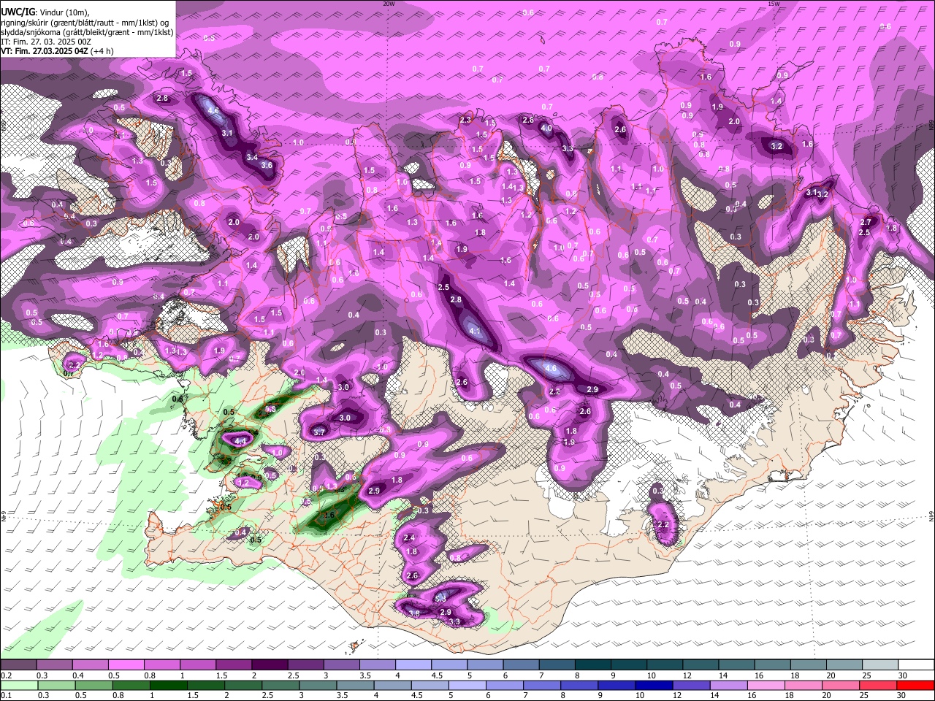Click the 2.3 snowfall value on the map
The width and height of the screenshot is (935, 701).
click(465, 120)
